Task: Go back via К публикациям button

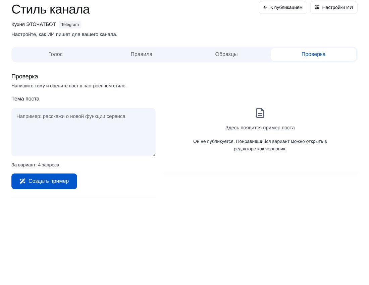Action: coord(283,7)
